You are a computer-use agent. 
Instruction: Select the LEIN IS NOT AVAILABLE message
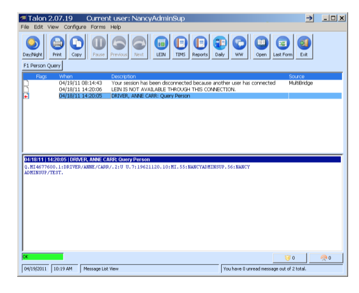tap(173, 89)
